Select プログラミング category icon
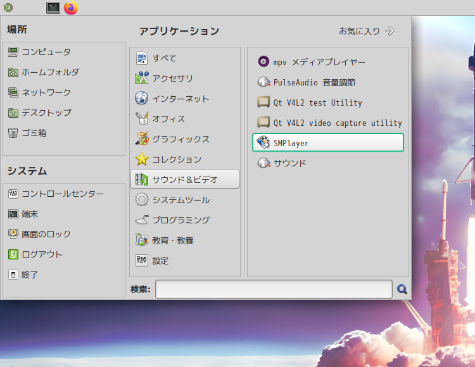Viewport: 475px width, 367px height. pyautogui.click(x=141, y=220)
